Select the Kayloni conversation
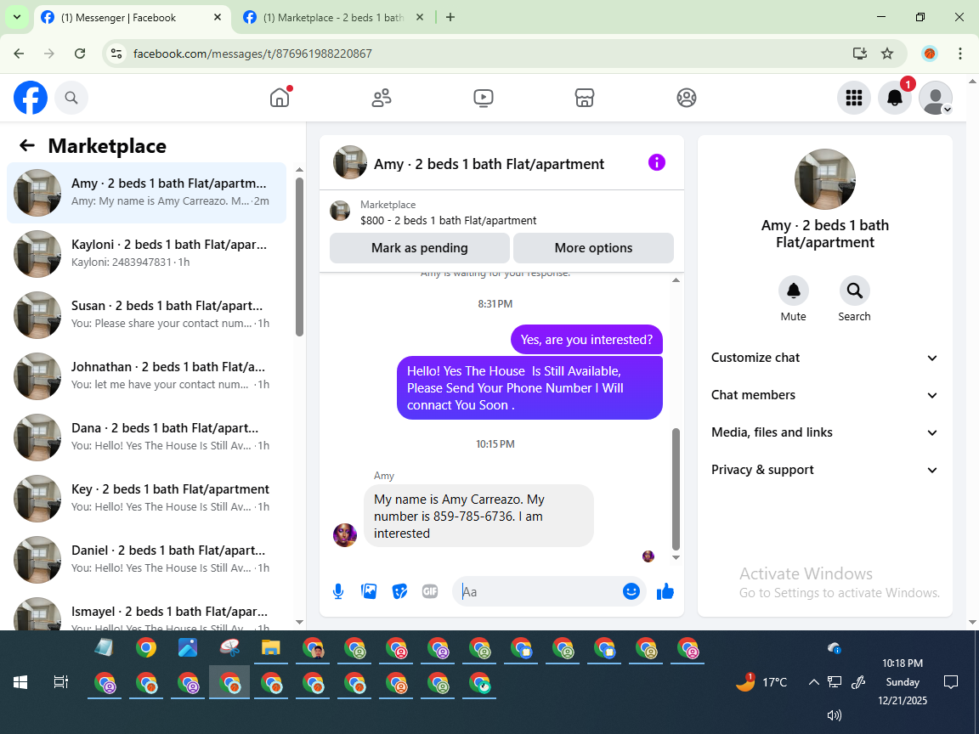The height and width of the screenshot is (734, 979). [146, 253]
